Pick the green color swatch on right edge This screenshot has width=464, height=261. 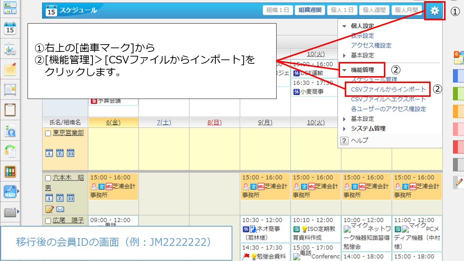(459, 94)
